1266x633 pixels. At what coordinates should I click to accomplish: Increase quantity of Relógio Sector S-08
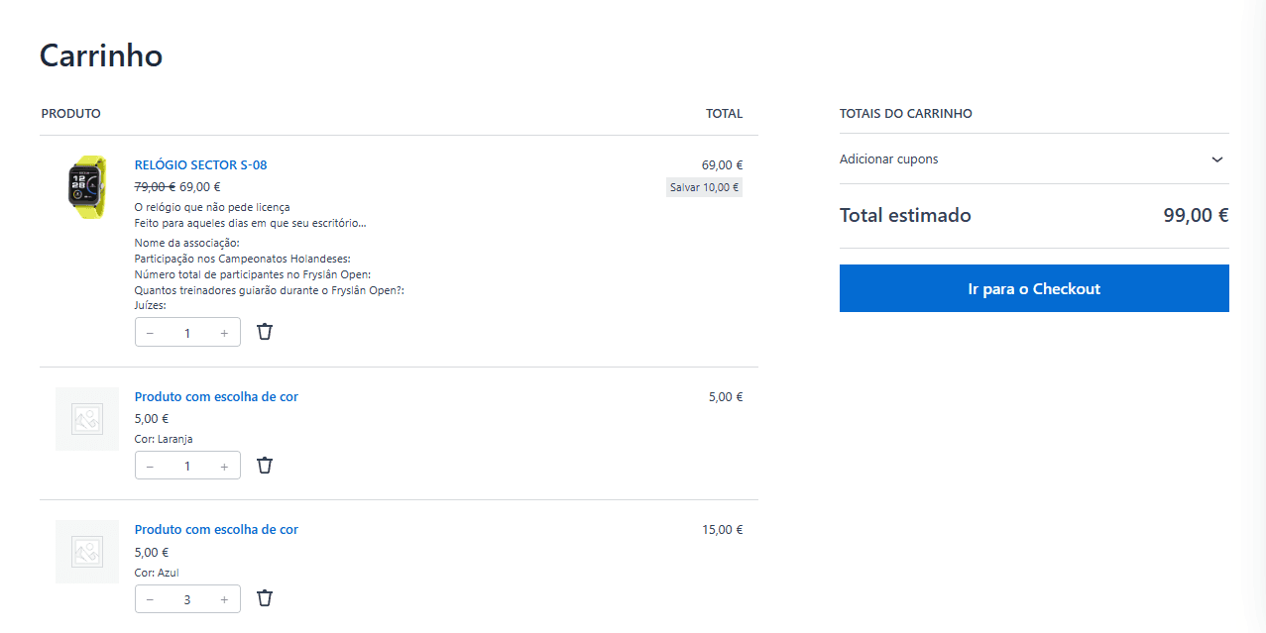coord(225,331)
